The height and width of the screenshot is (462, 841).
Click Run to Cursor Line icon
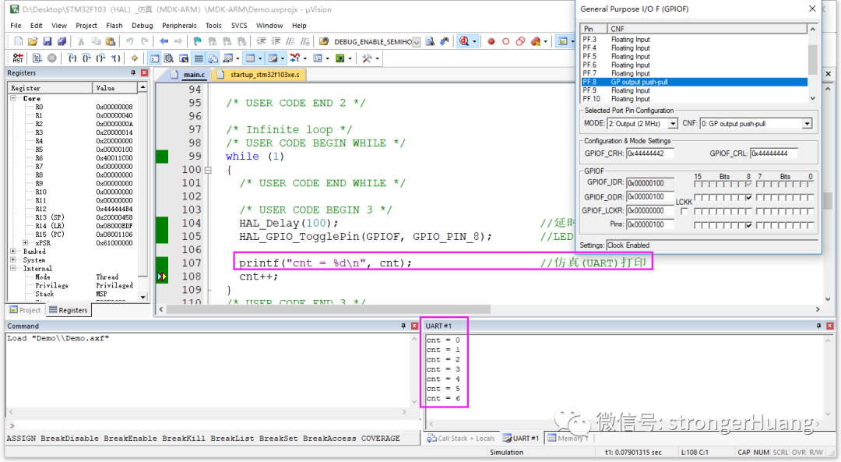click(x=115, y=58)
